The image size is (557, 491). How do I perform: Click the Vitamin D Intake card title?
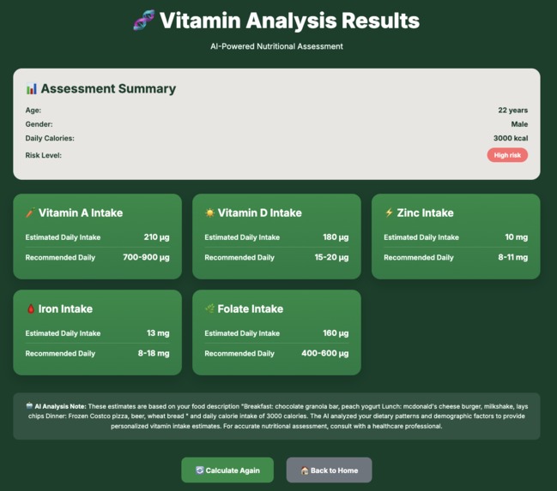pos(260,213)
